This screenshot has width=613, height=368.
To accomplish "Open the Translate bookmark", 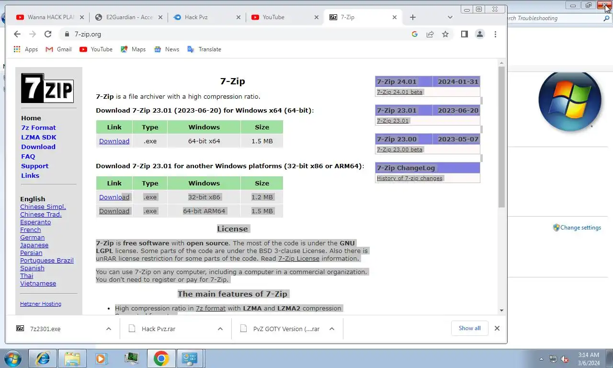I will (x=204, y=49).
